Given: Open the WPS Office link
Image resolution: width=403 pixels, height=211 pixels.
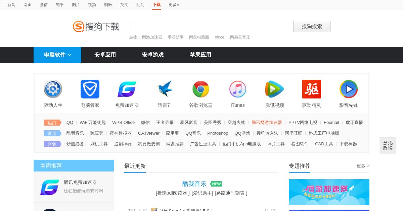Looking at the screenshot, I should tap(123, 123).
